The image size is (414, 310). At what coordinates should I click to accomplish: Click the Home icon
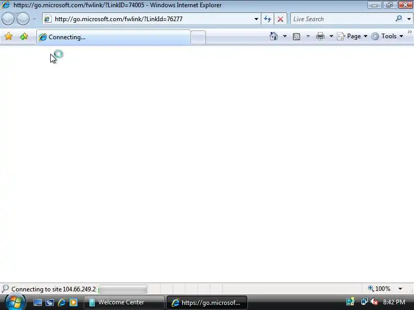click(x=274, y=36)
